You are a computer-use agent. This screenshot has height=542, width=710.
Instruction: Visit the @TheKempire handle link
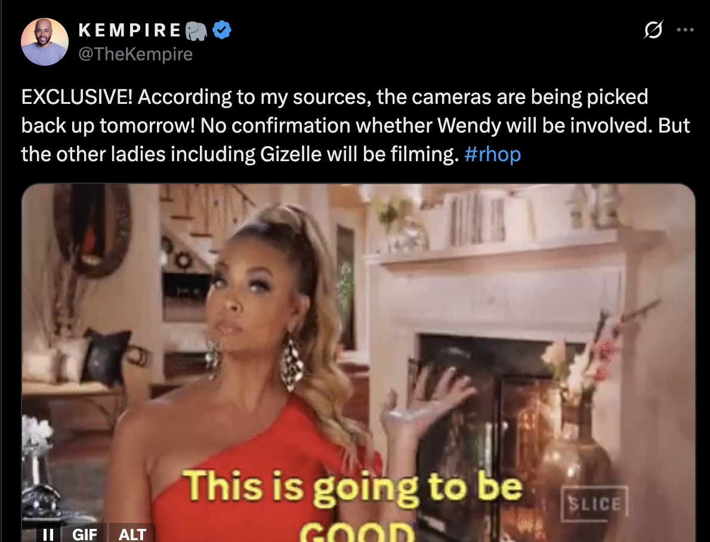(135, 54)
